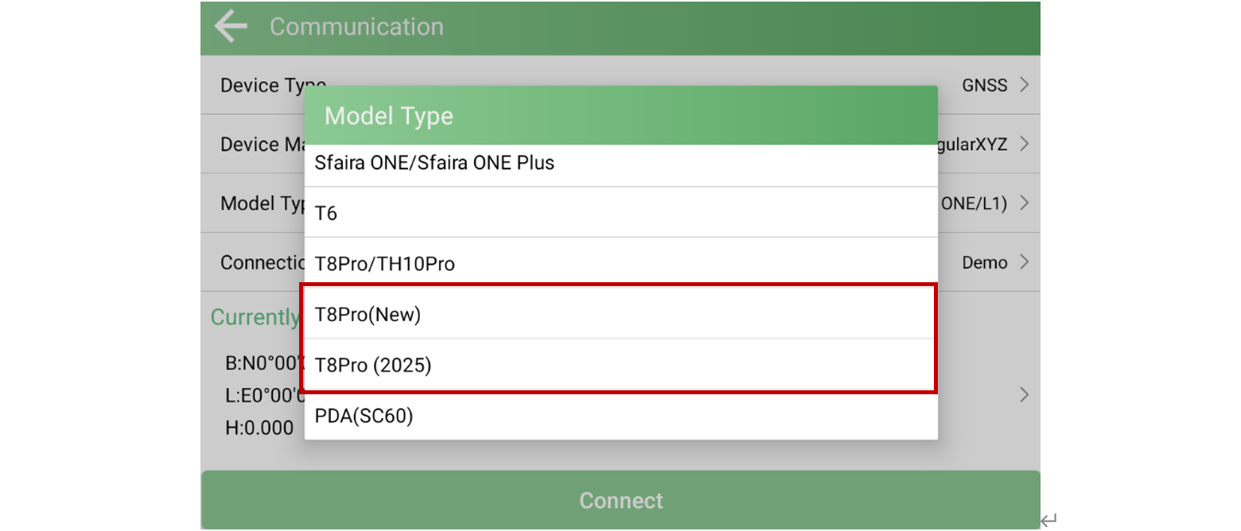Select T8Pro (2025) model entry
Image resolution: width=1241 pixels, height=531 pixels.
pos(373,366)
